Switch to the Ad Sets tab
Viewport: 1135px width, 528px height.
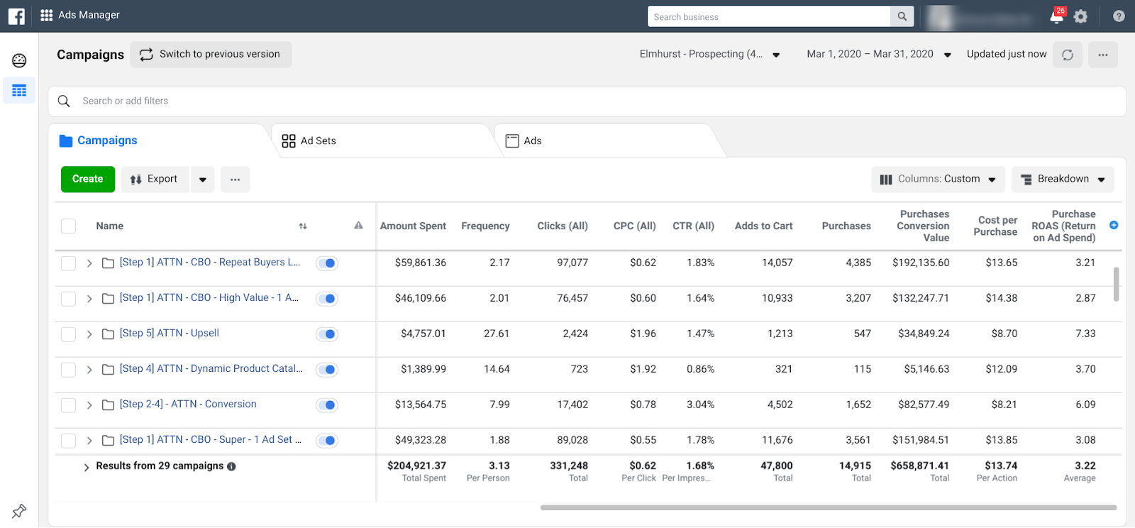click(x=309, y=141)
